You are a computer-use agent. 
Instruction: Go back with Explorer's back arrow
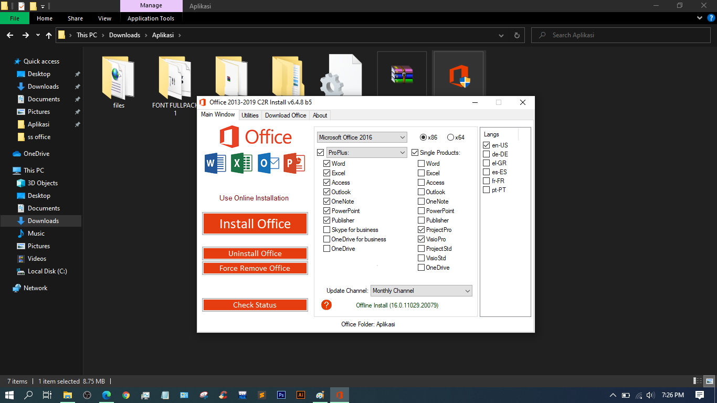coord(9,35)
